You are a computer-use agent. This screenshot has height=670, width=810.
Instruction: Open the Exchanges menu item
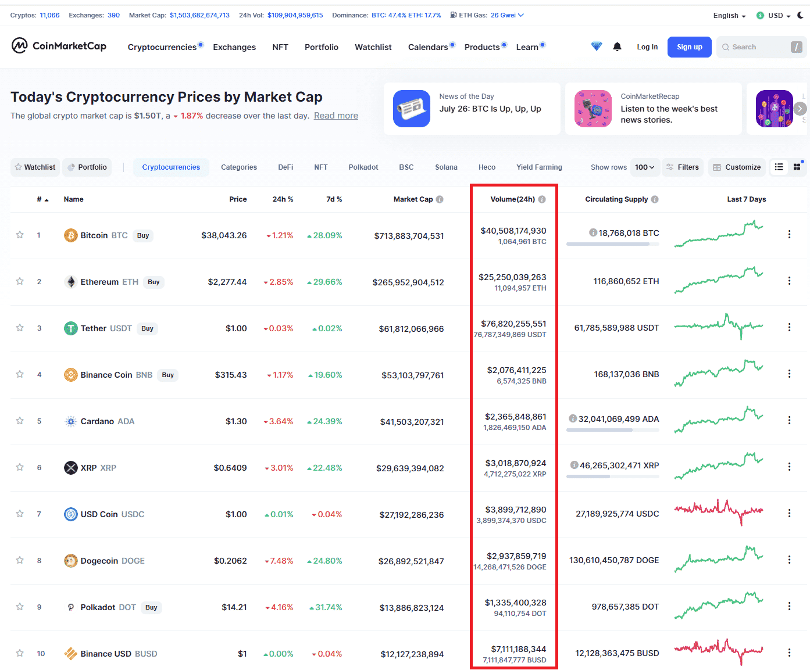234,47
